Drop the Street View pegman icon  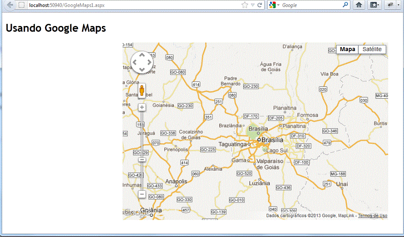coord(142,91)
